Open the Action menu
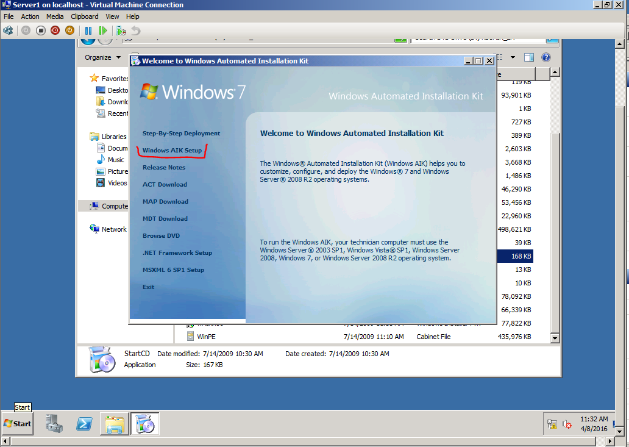Screen dimensions: 629x447 30,16
